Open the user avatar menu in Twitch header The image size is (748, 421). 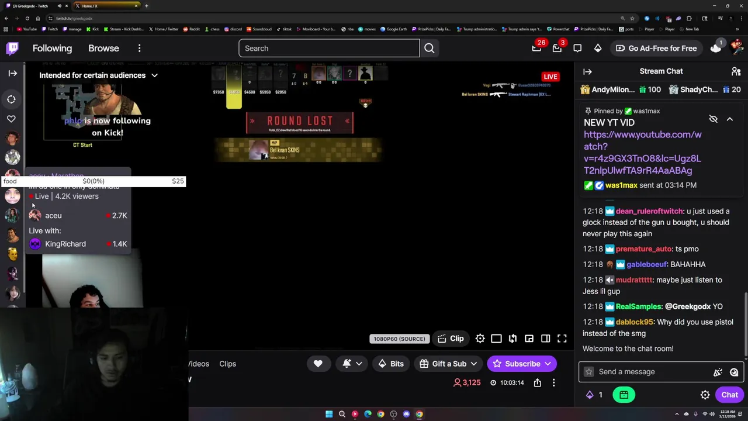736,48
